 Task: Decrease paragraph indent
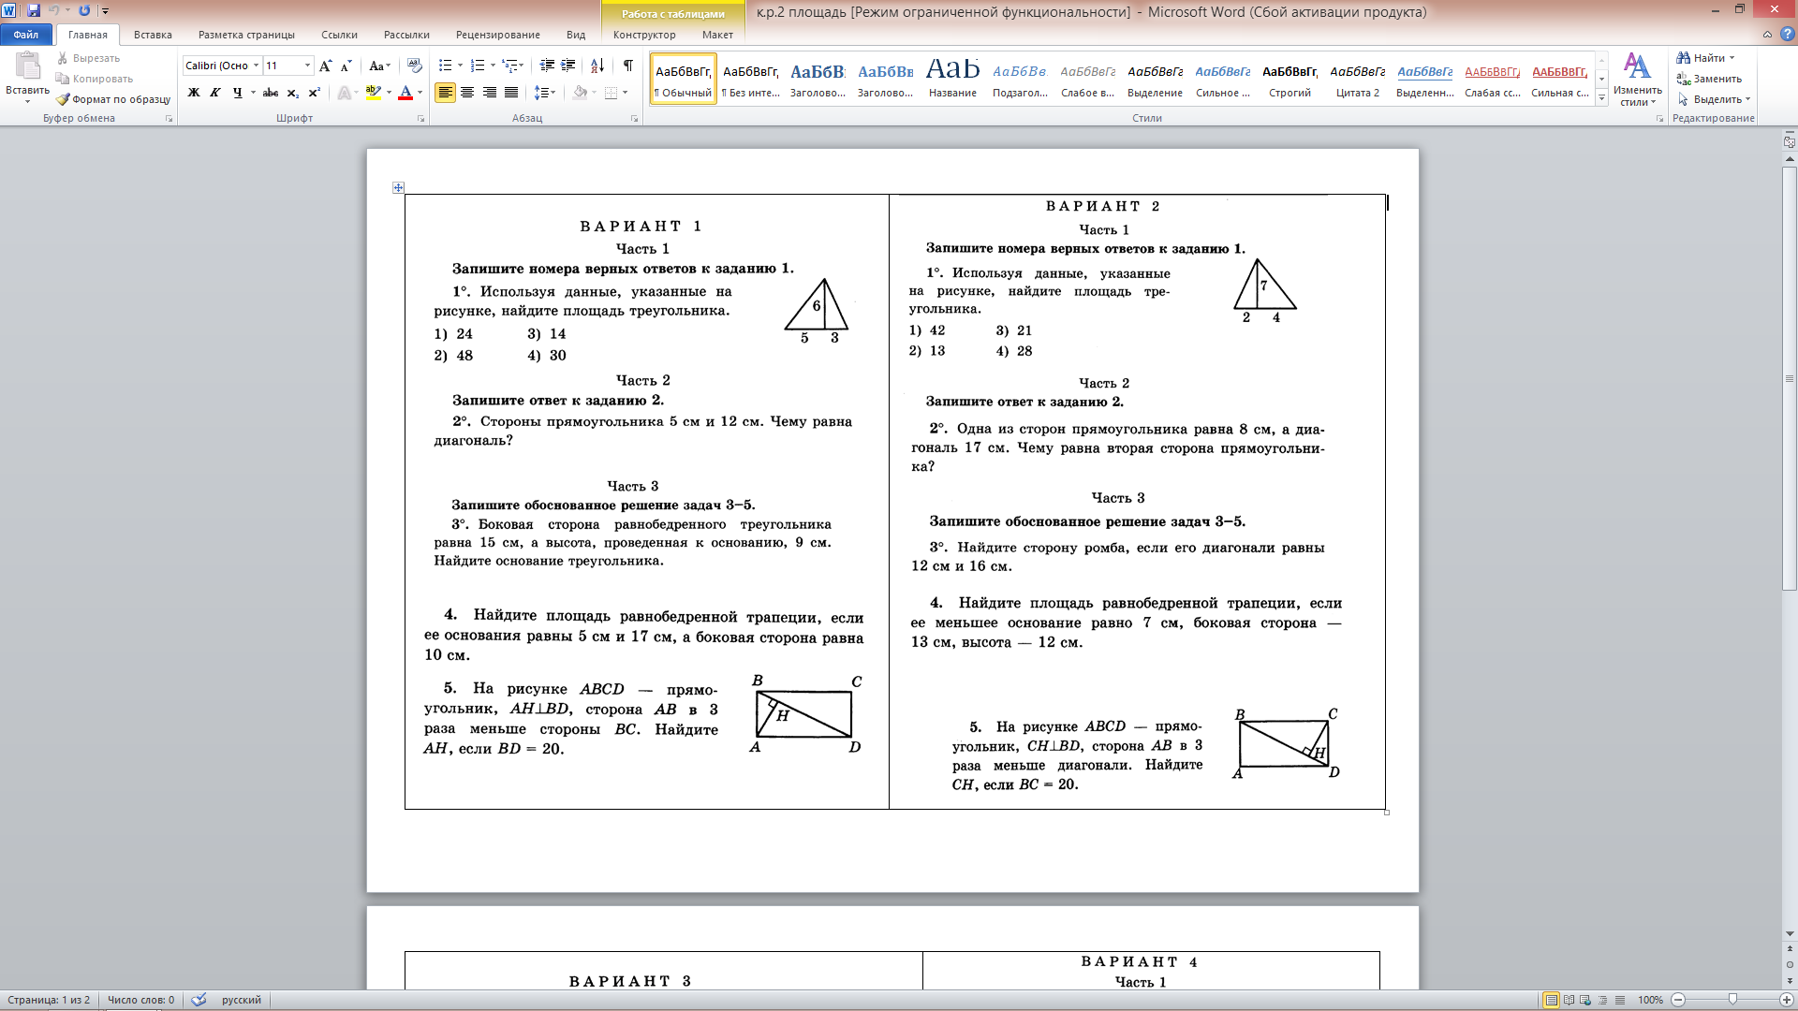coord(547,66)
